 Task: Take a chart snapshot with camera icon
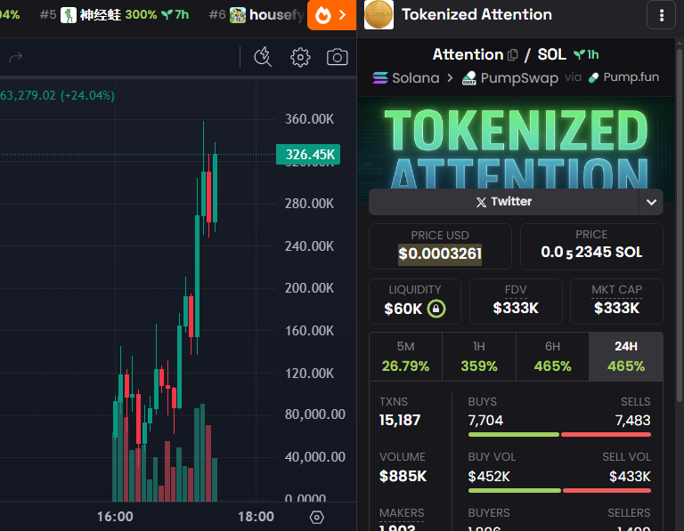338,57
